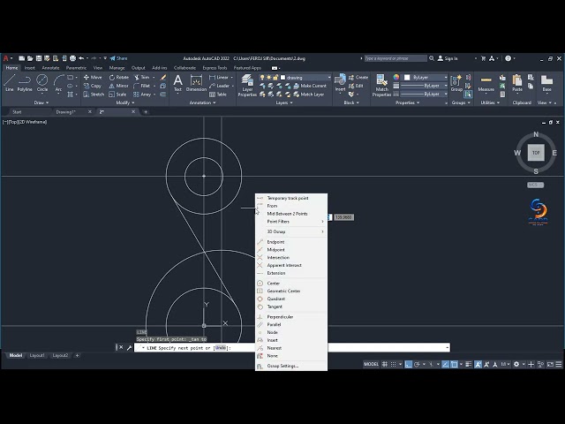The image size is (565, 424).
Task: Expand Point Filters submenu
Action: coord(291,222)
